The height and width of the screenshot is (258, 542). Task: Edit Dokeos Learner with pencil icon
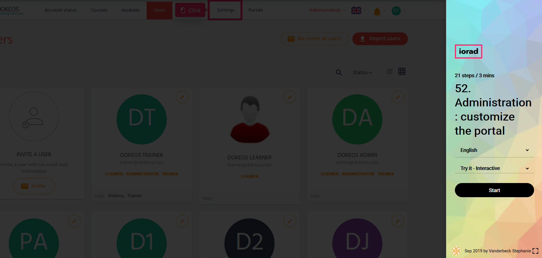pos(290,97)
